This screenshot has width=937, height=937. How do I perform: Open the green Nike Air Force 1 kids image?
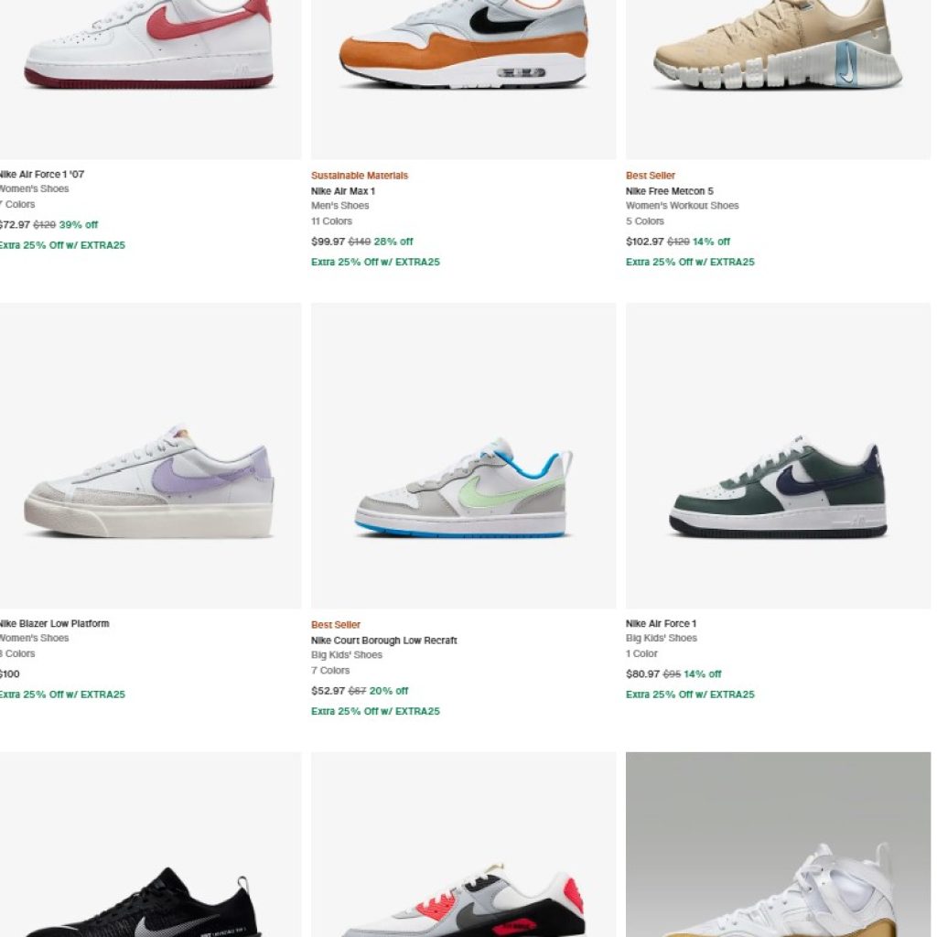(778, 456)
